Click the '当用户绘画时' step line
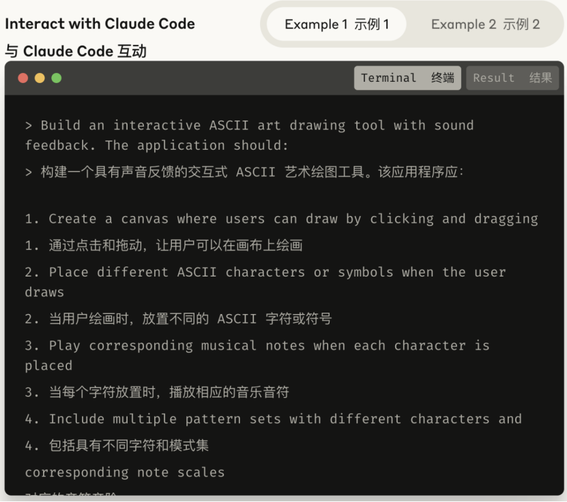This screenshot has width=567, height=502. pos(178,319)
